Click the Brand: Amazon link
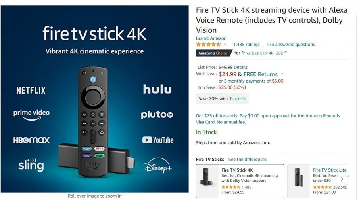The image size is (357, 200). coord(211,38)
